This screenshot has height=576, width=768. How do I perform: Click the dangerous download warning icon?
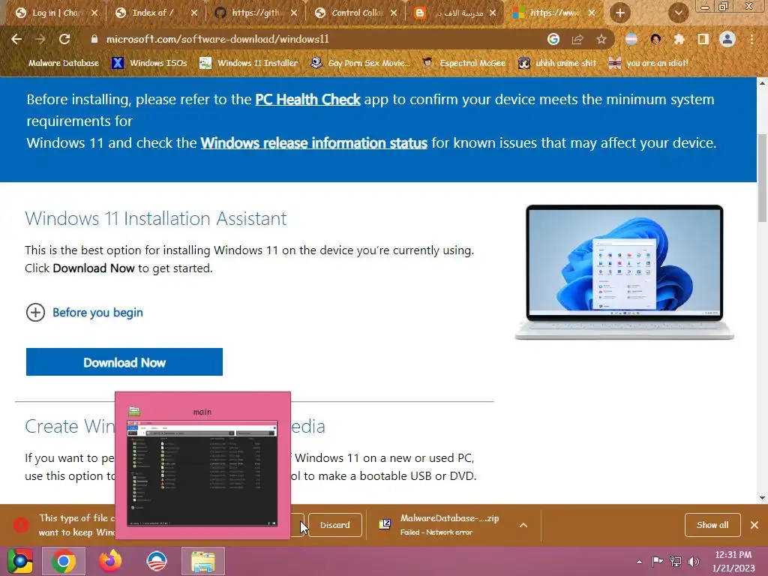[20, 525]
